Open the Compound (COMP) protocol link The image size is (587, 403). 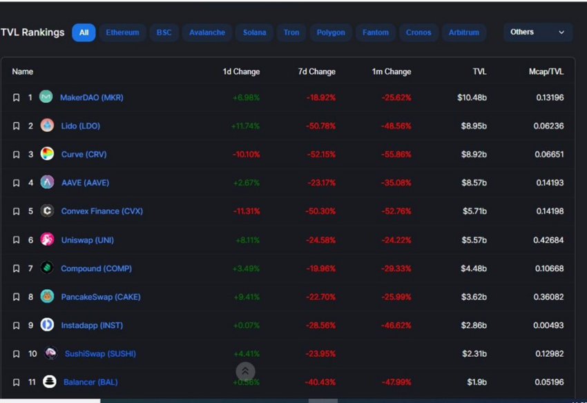pos(96,268)
